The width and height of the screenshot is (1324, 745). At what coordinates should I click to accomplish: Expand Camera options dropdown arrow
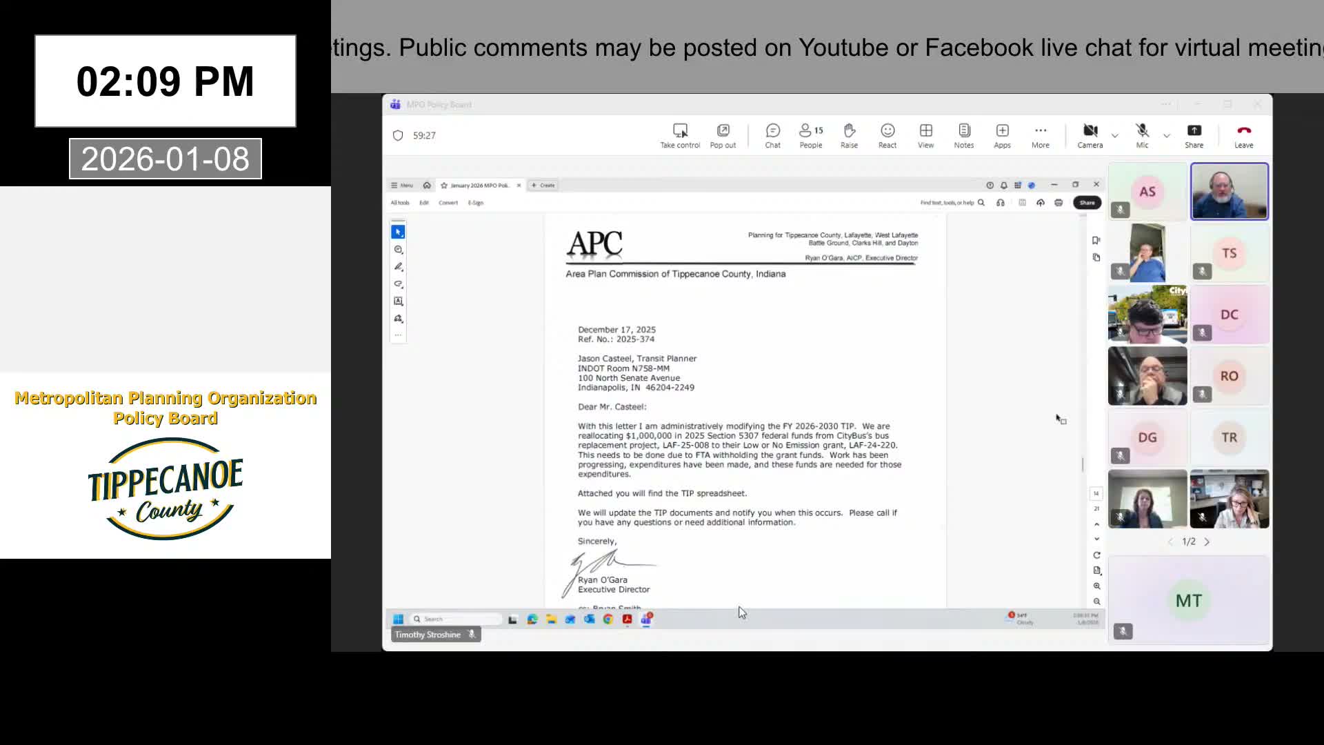(1114, 136)
